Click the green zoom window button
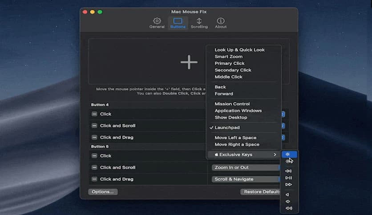Screen dimensions: 372x215 (x=100, y=12)
